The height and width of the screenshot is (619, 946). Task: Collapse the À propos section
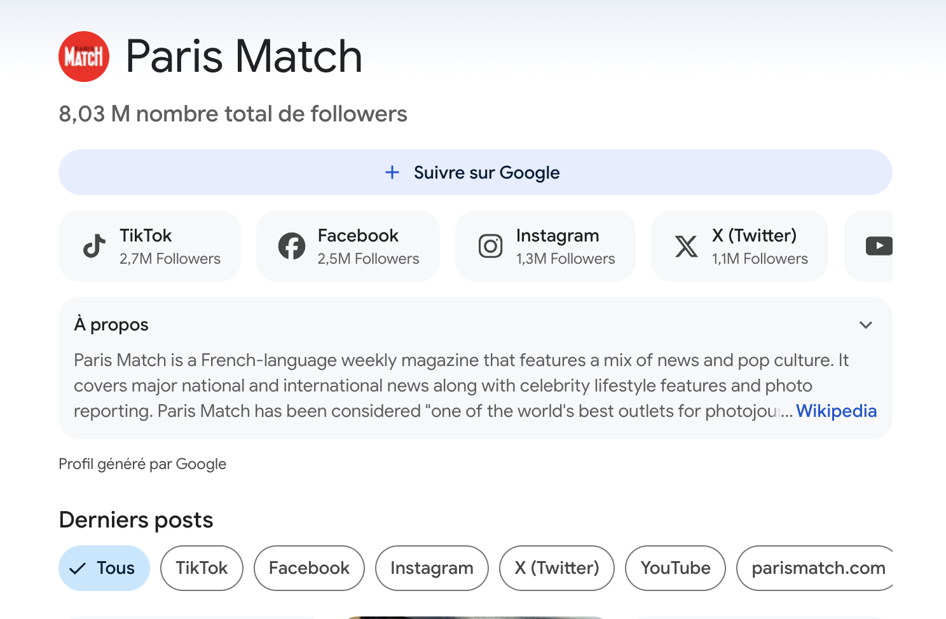(x=865, y=325)
